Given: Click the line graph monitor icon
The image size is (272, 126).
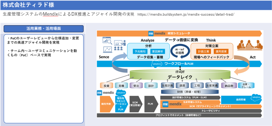Looking at the screenshot, I should (x=108, y=49).
